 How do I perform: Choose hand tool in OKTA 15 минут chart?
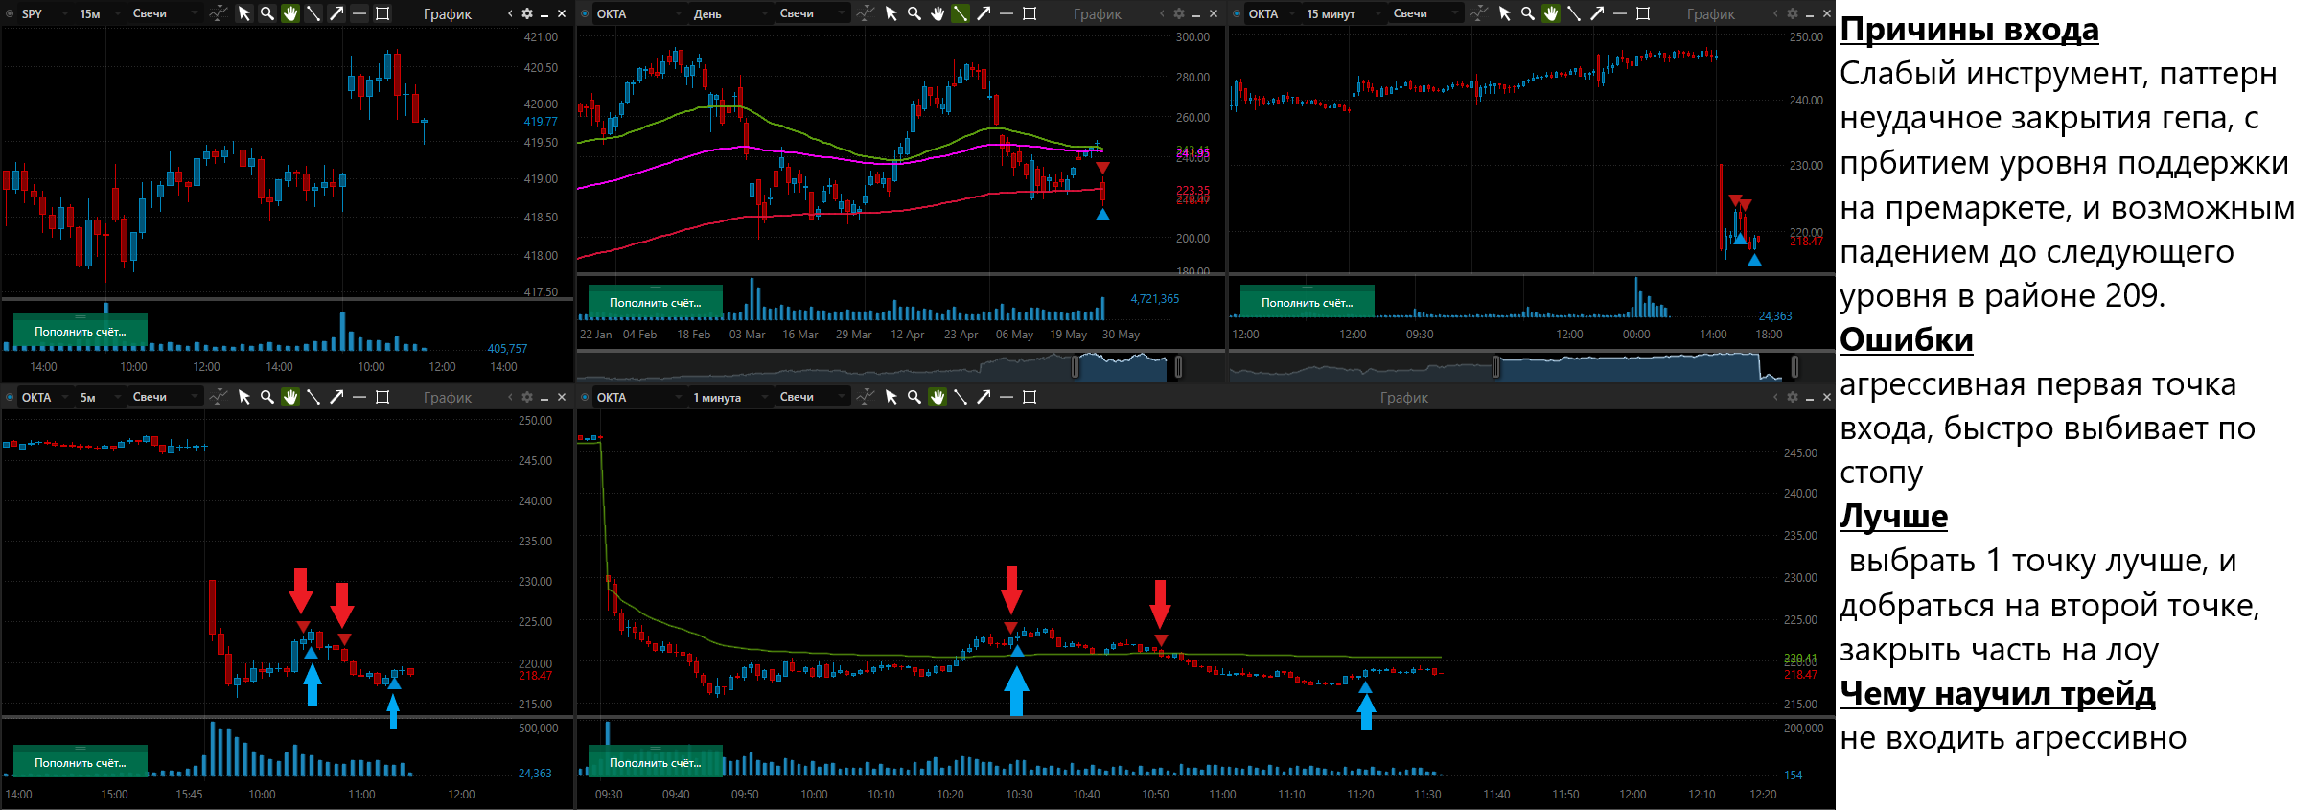(1551, 13)
